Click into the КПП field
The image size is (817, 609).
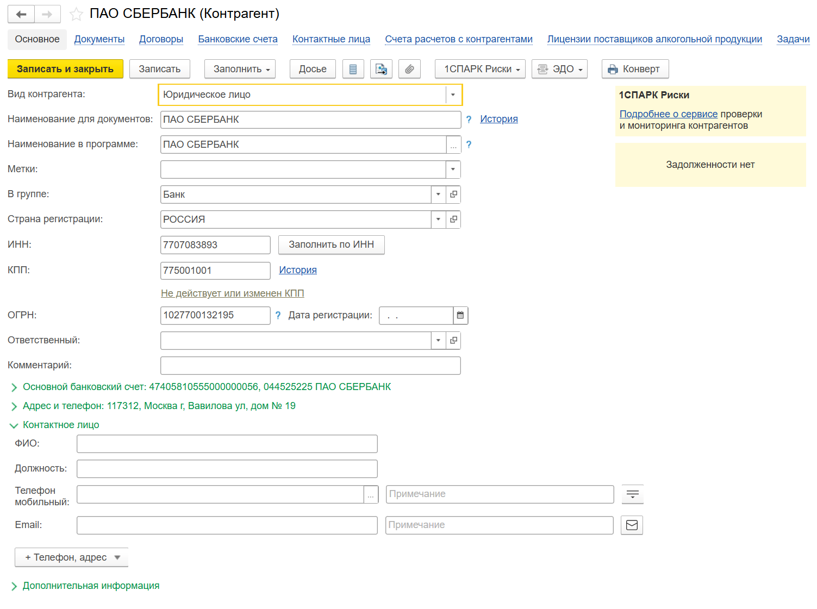pos(215,271)
